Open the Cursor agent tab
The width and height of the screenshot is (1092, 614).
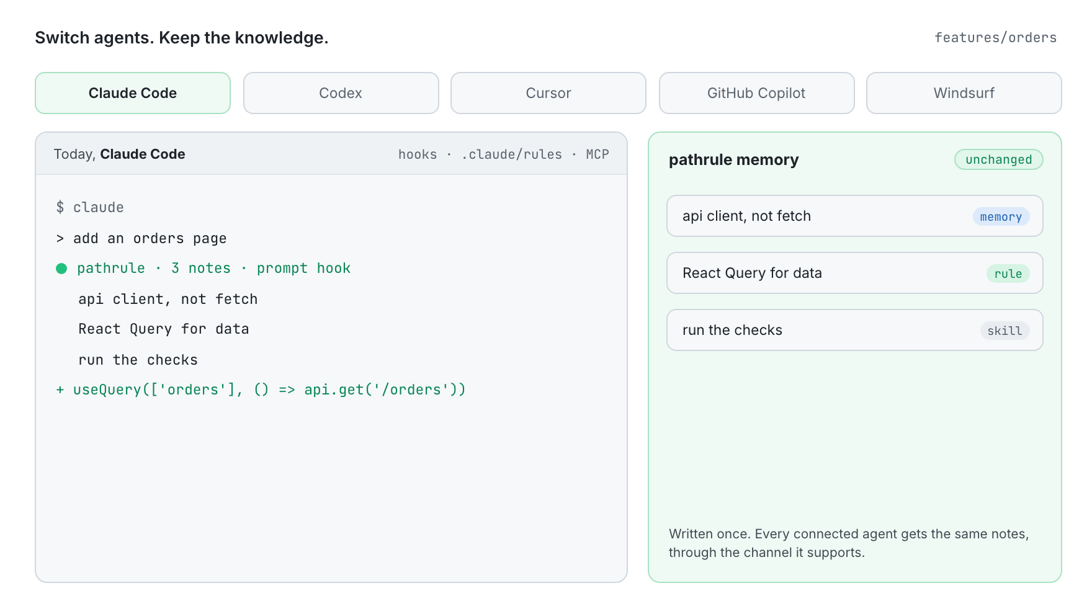(548, 93)
